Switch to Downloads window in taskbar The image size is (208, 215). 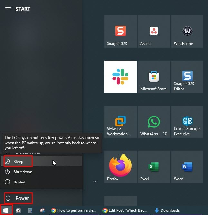click(167, 210)
